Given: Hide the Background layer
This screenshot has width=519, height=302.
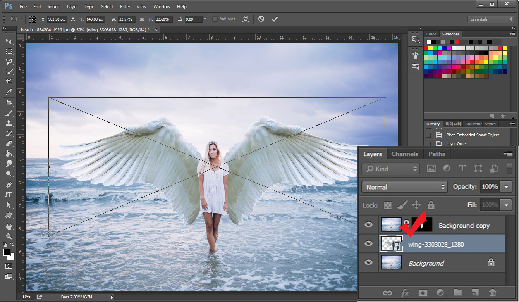Looking at the screenshot, I should (x=368, y=262).
